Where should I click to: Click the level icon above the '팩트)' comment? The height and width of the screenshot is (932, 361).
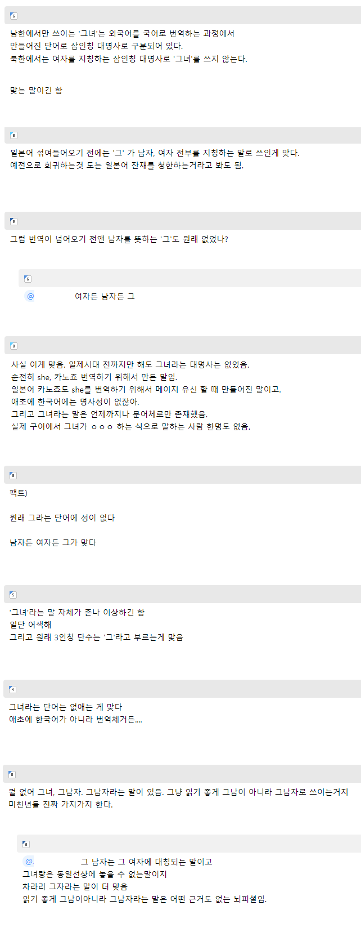click(13, 475)
